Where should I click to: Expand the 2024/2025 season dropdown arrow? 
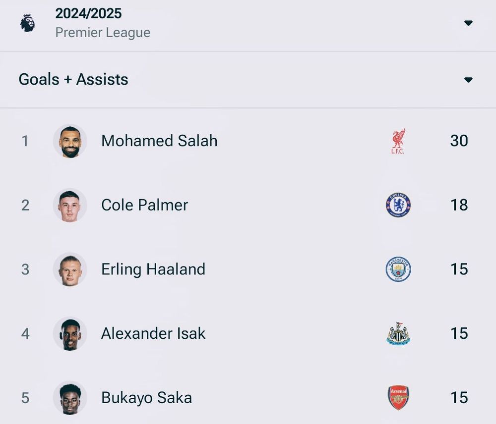[468, 23]
